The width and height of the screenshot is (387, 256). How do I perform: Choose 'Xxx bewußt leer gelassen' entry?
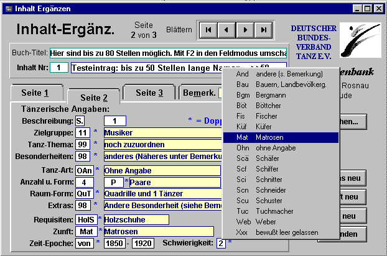click(x=281, y=232)
